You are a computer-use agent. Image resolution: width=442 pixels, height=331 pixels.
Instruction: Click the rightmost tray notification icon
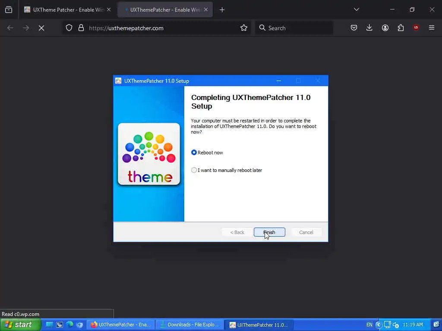[x=436, y=325]
